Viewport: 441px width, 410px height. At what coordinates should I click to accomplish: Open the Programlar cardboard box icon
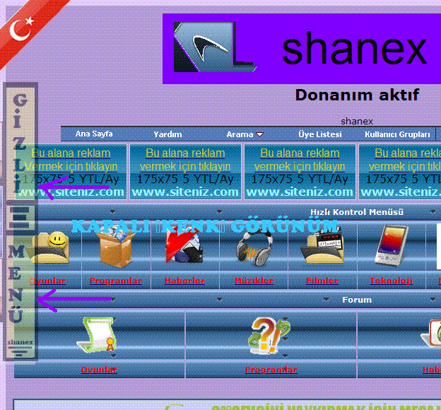pyautogui.click(x=116, y=247)
